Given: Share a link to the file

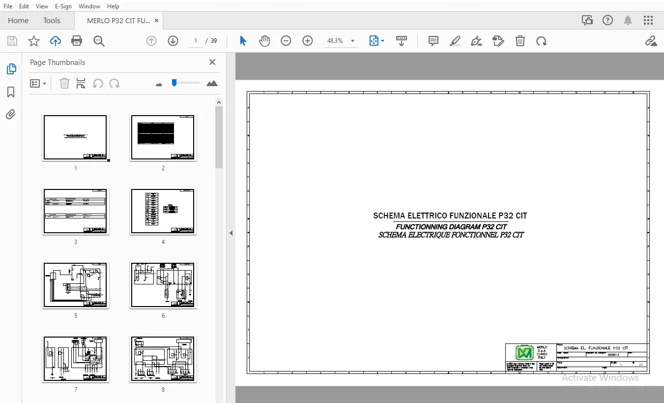Looking at the screenshot, I should coord(651,41).
